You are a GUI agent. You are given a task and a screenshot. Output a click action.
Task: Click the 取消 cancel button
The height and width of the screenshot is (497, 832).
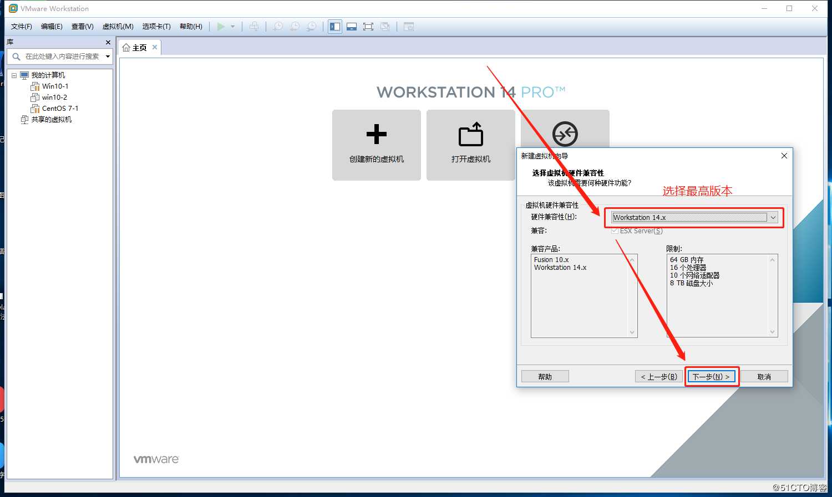click(764, 377)
